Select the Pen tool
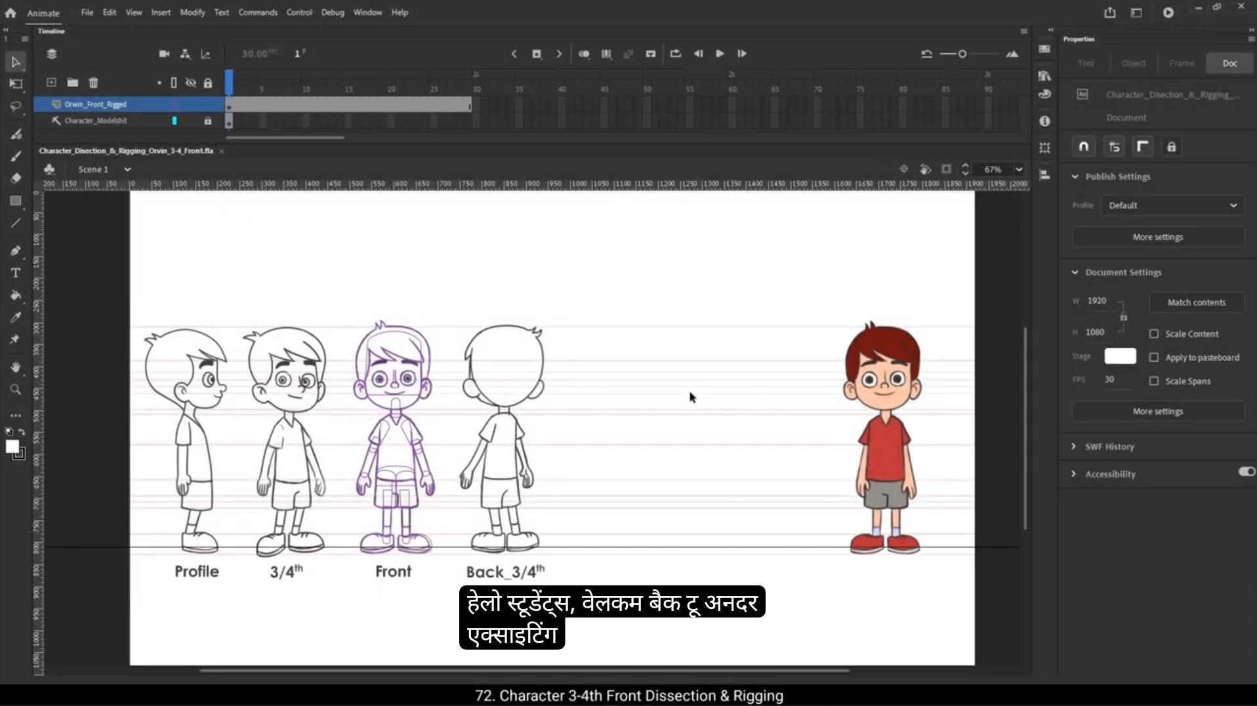This screenshot has height=706, width=1257. (16, 250)
